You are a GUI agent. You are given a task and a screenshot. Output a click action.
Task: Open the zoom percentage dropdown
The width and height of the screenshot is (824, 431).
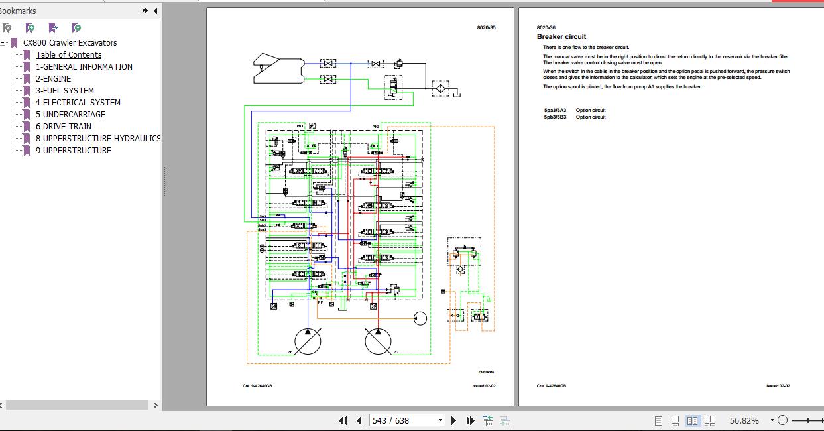[x=771, y=420]
